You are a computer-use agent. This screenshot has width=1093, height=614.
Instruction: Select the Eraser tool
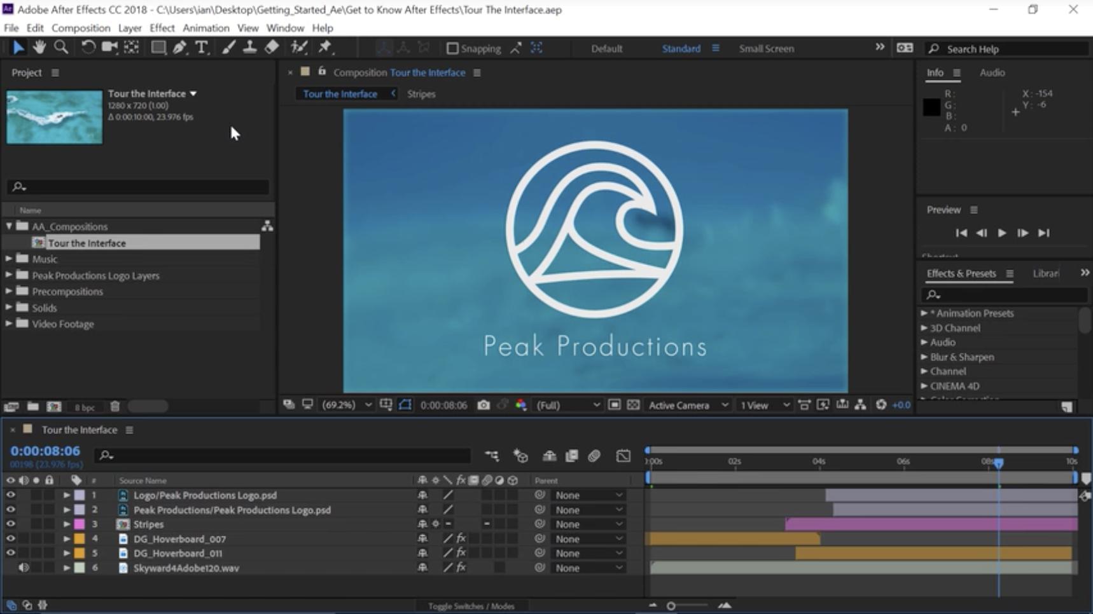272,47
